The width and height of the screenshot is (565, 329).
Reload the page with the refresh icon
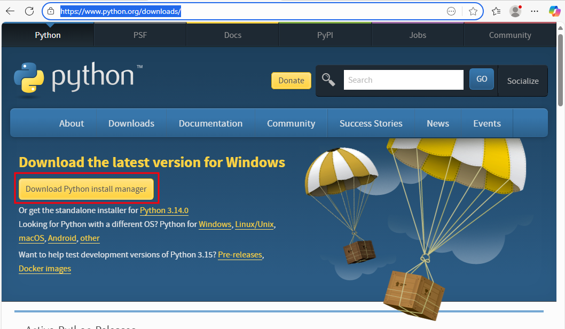[x=30, y=11]
